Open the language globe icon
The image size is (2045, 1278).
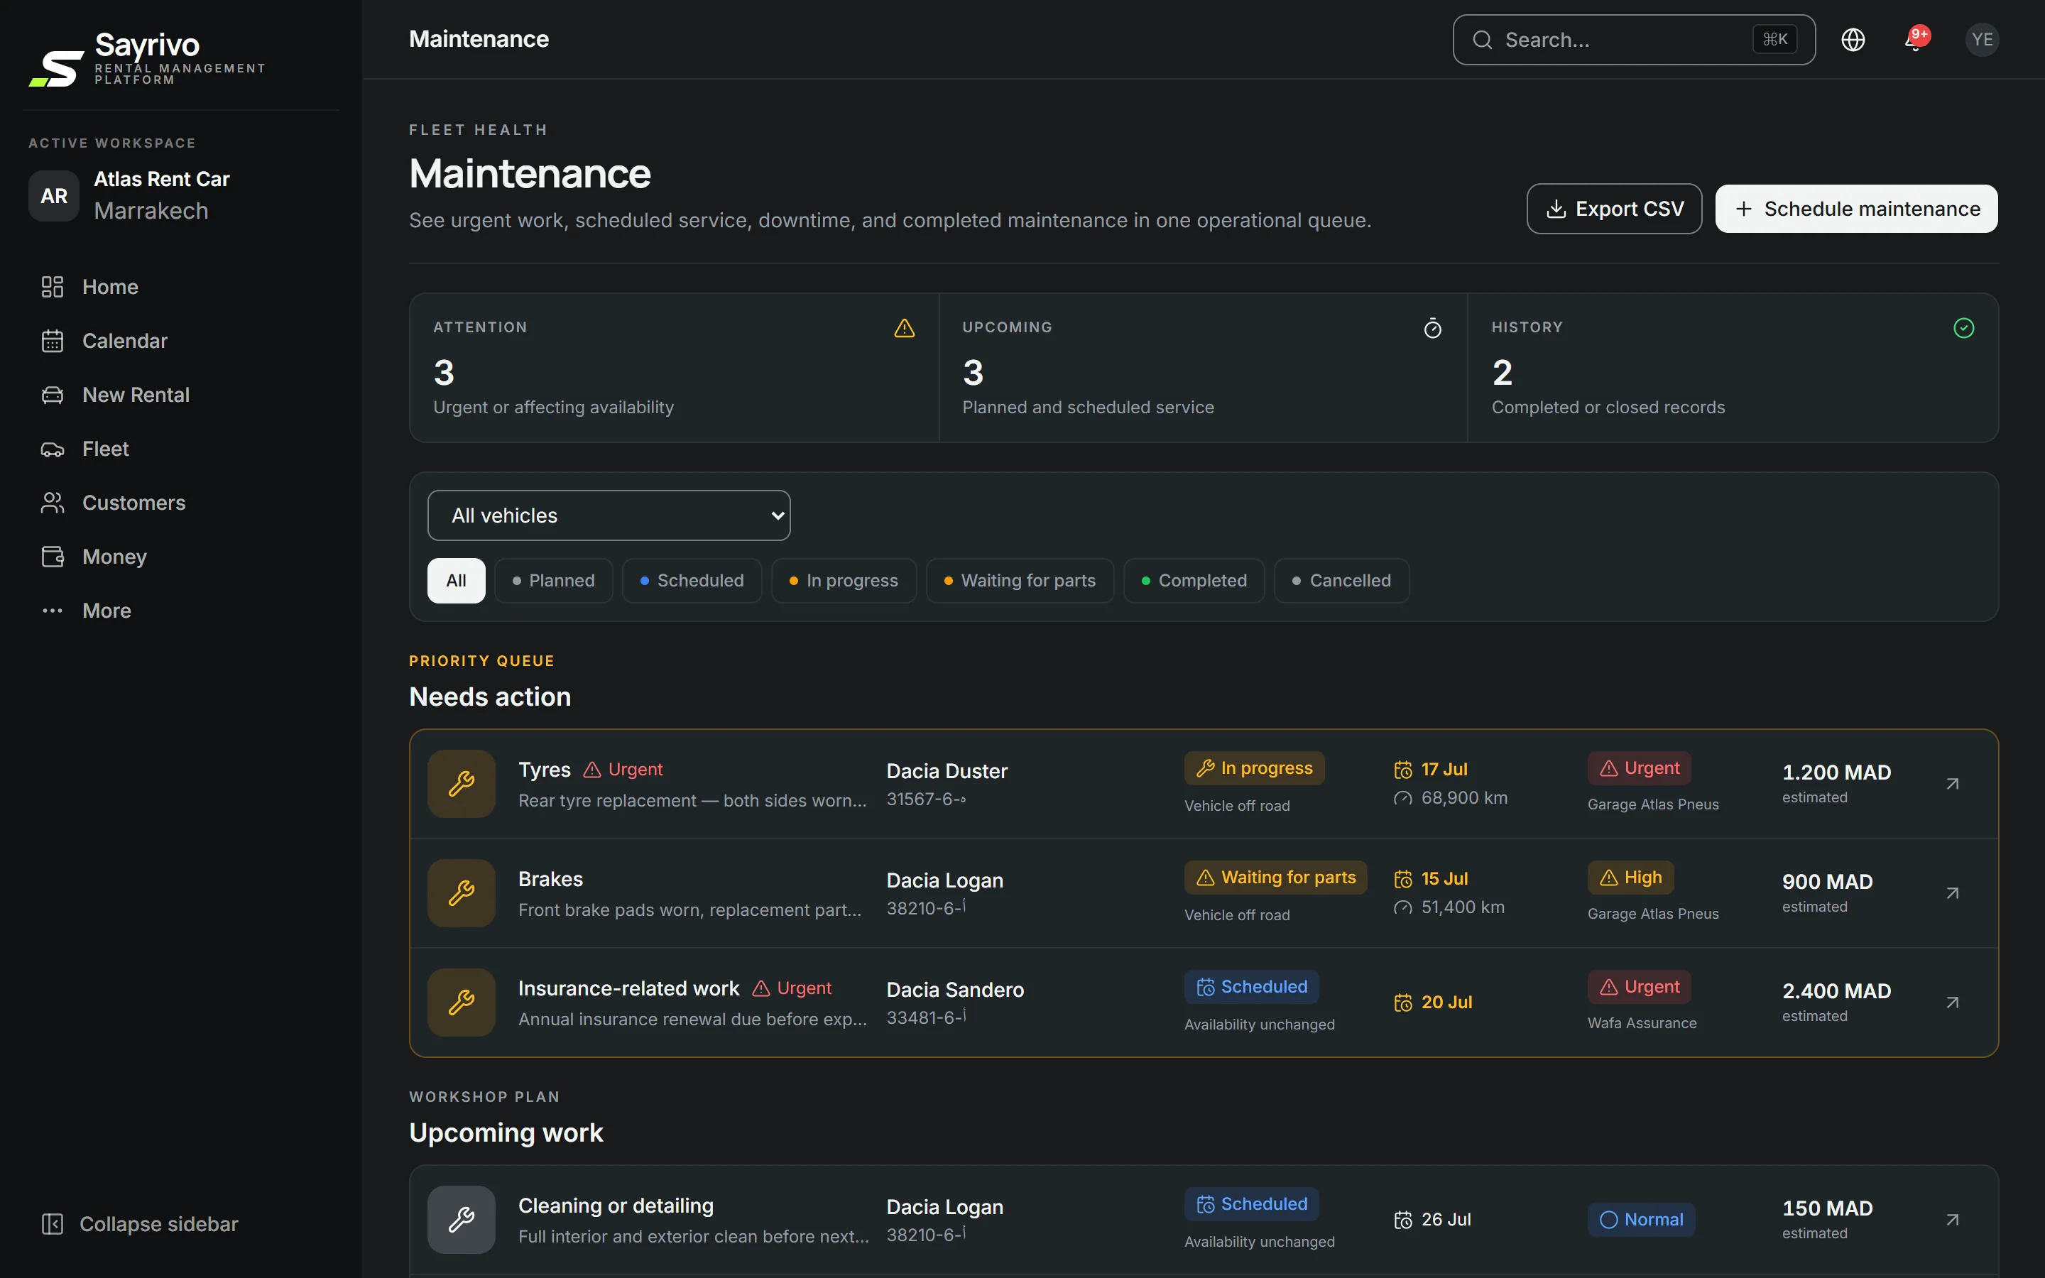pos(1853,40)
